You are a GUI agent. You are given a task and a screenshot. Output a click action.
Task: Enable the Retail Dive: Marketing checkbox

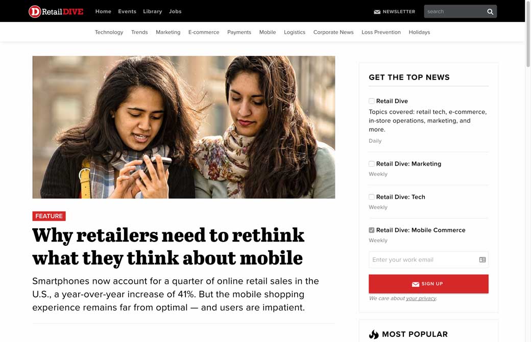tap(372, 164)
